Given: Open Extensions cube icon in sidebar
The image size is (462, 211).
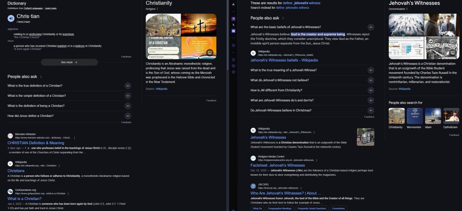Looking at the screenshot, I should click(x=233, y=66).
